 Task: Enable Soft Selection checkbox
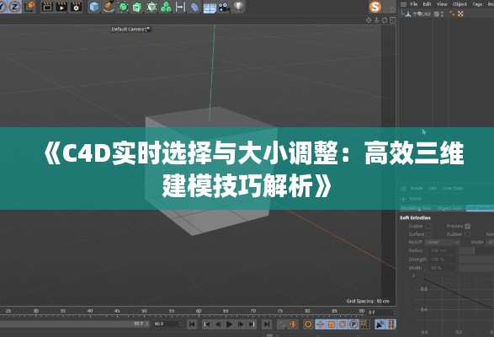coord(428,227)
